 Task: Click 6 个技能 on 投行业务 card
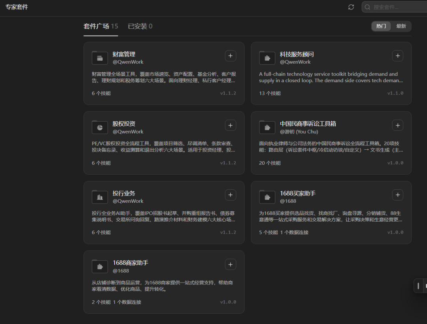pos(101,232)
